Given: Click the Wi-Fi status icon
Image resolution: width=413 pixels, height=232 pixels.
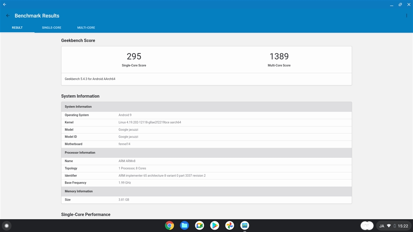Looking at the screenshot, I should (389, 226).
